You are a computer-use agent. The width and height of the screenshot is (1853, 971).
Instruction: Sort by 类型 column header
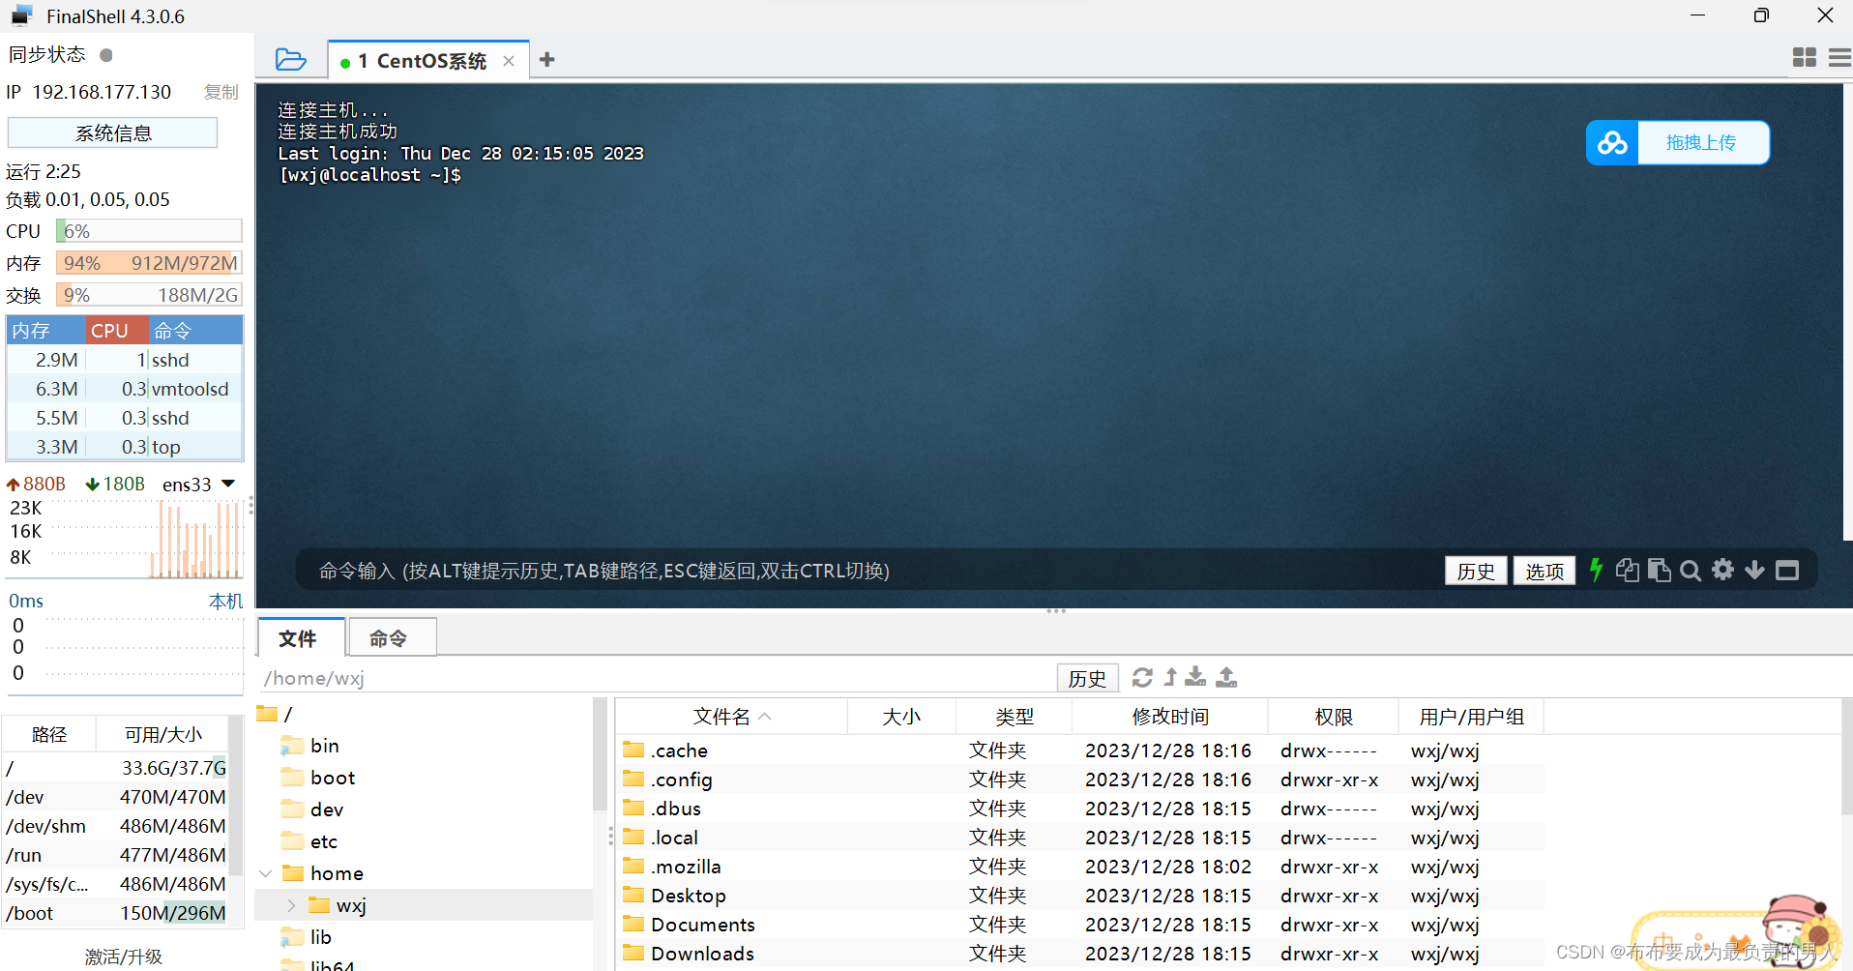1015,717
